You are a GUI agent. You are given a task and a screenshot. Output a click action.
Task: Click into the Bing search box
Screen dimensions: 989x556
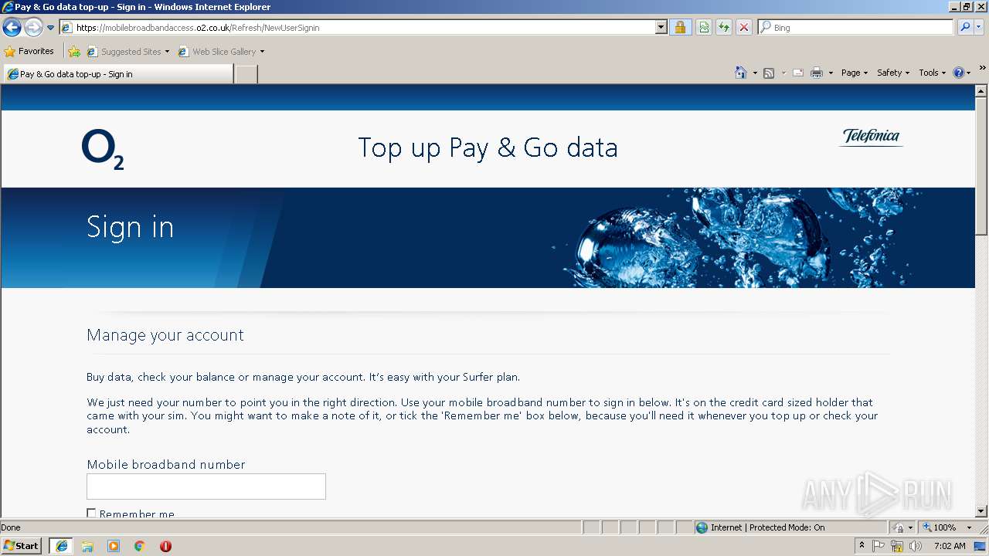point(862,28)
